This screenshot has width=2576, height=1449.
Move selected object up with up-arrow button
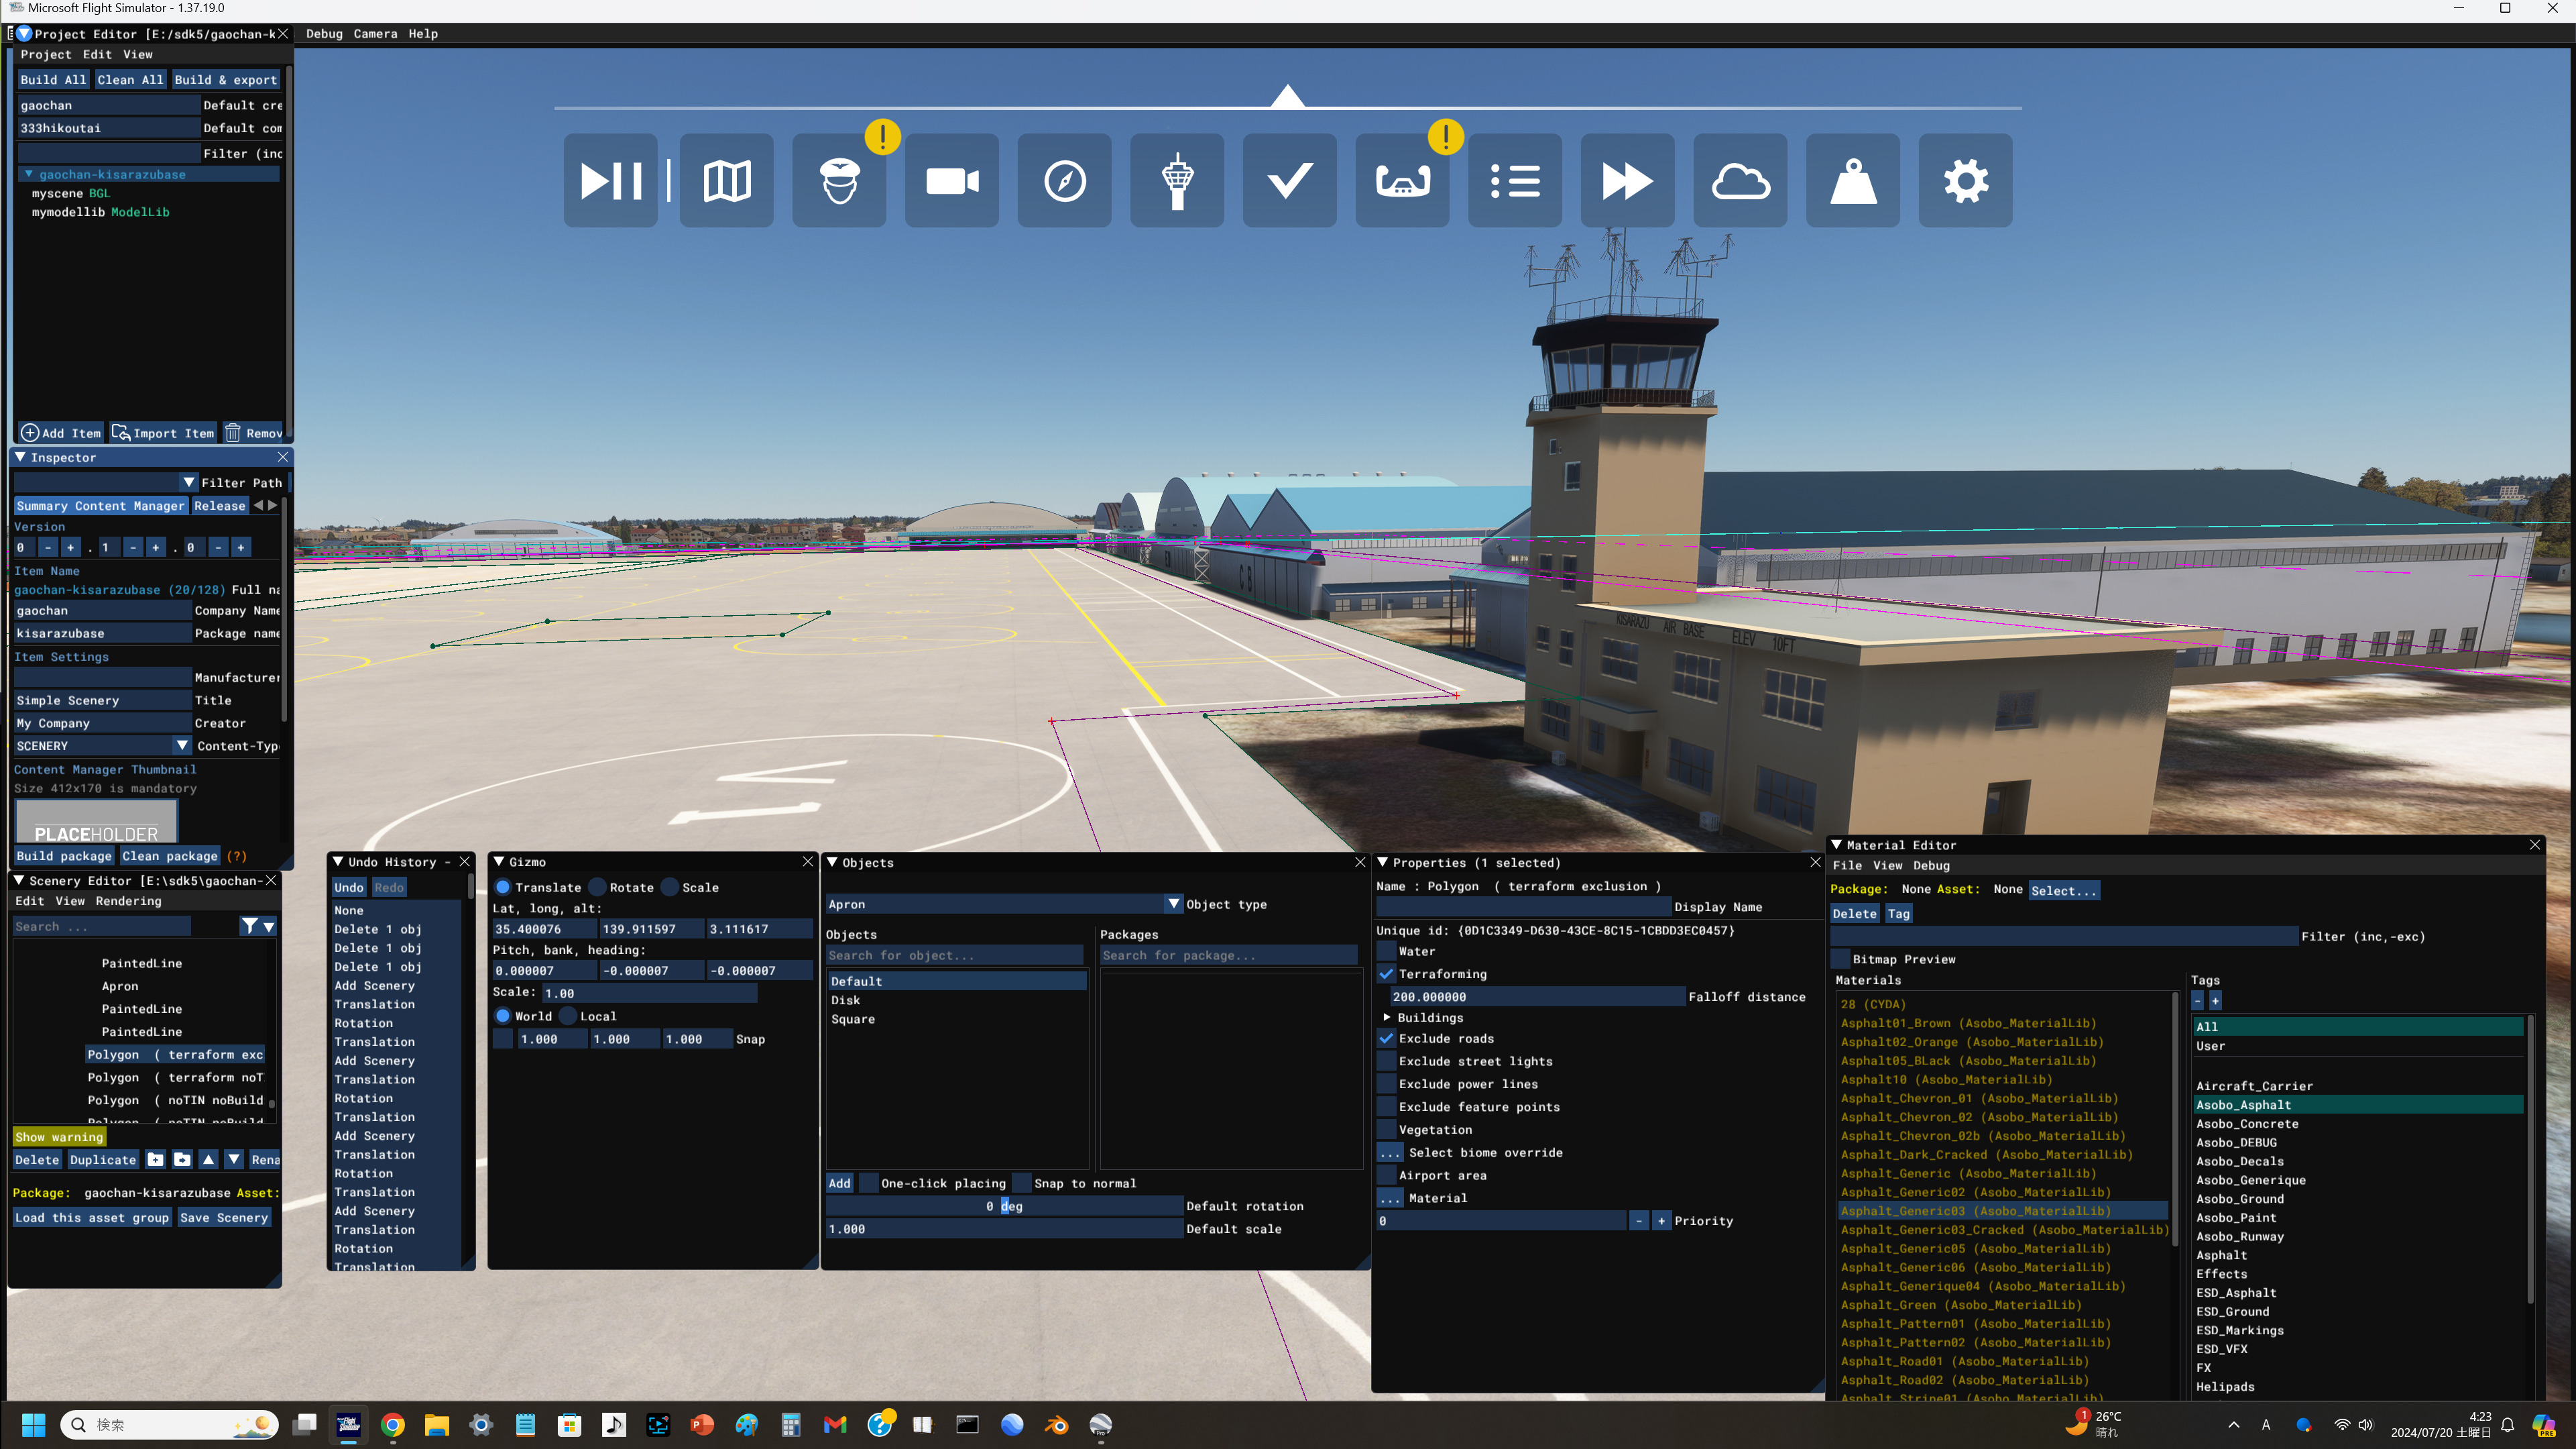click(x=208, y=1160)
